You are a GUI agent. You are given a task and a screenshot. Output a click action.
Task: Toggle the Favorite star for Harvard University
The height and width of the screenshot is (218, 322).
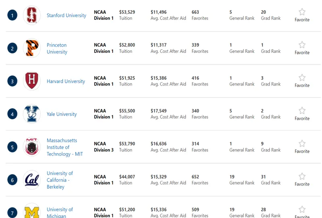[x=302, y=78]
